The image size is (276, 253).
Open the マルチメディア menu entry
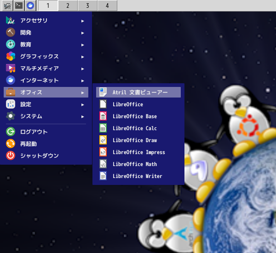point(46,69)
